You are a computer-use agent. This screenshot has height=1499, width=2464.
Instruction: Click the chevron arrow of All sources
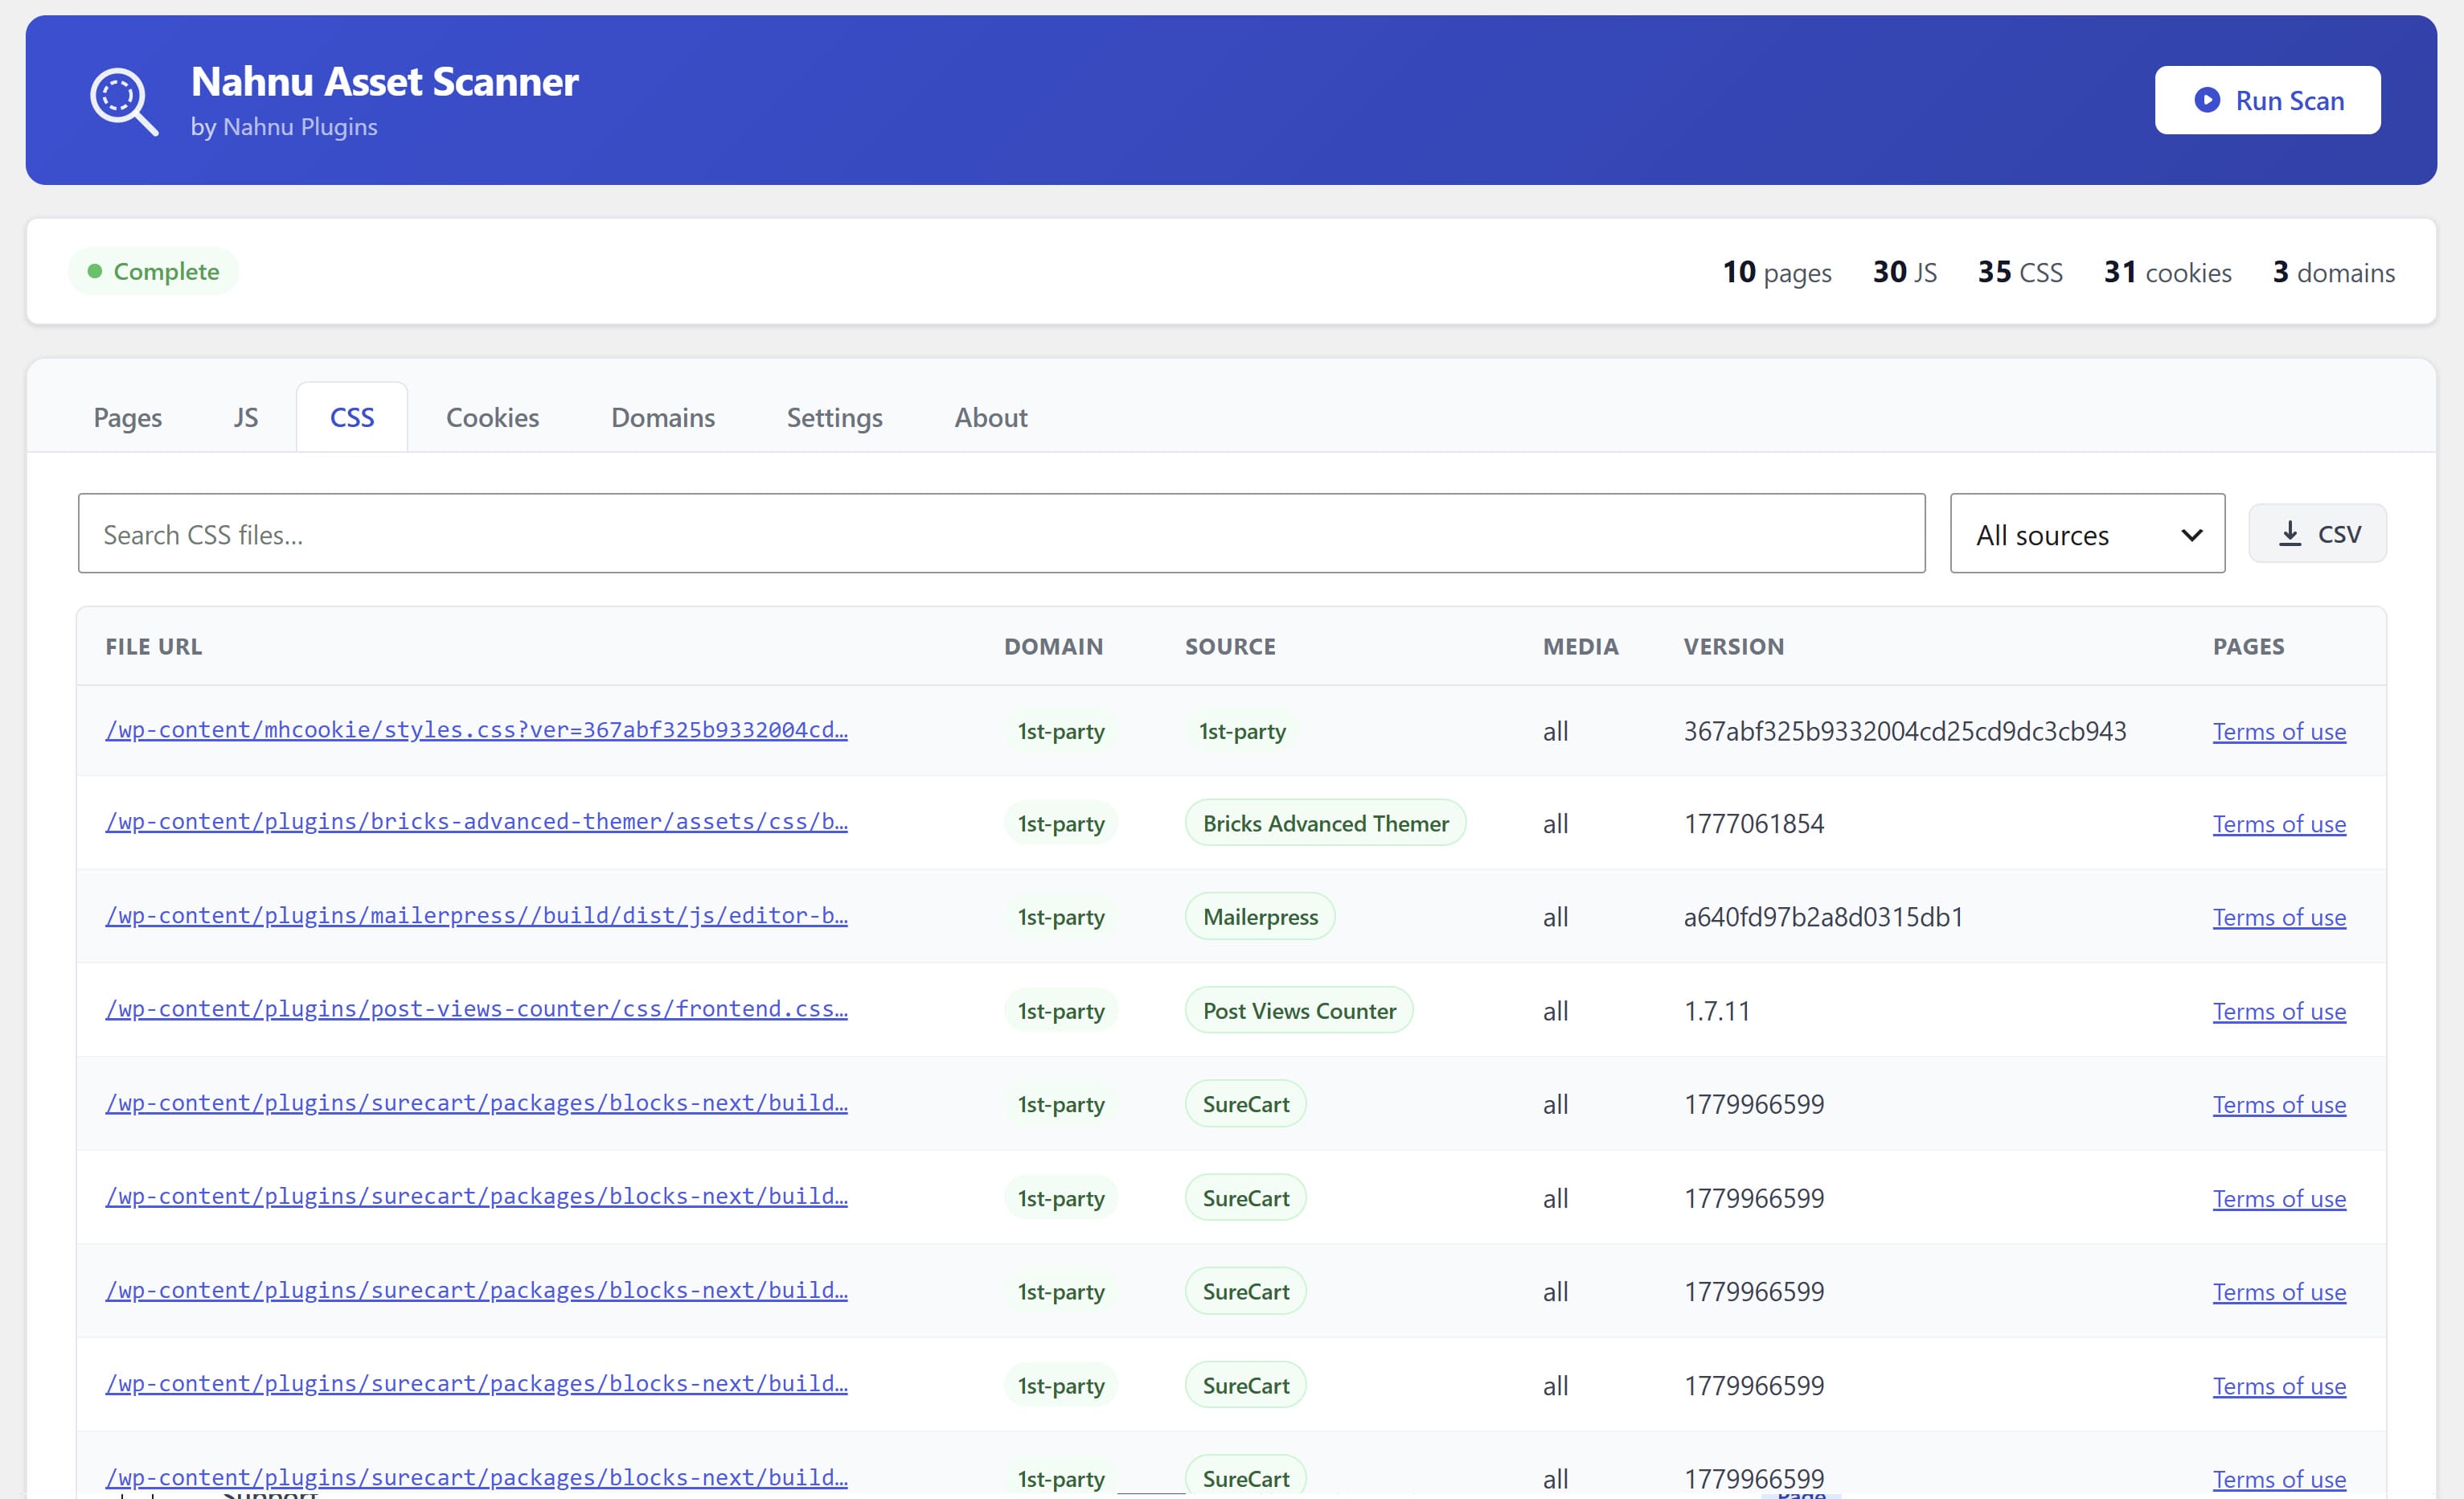pos(2191,536)
